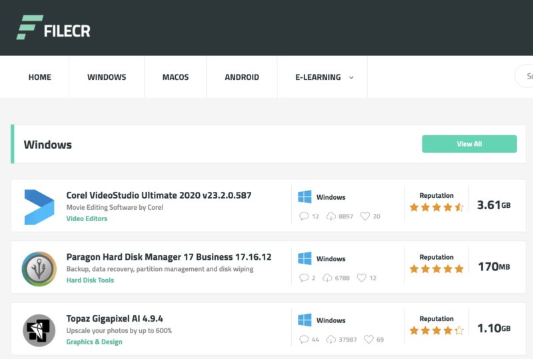
Task: Click Windows logo in Corel VideoStudio row
Action: pyautogui.click(x=304, y=197)
